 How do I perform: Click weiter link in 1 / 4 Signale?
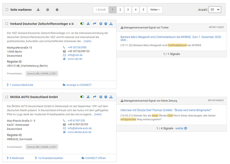click(179, 128)
